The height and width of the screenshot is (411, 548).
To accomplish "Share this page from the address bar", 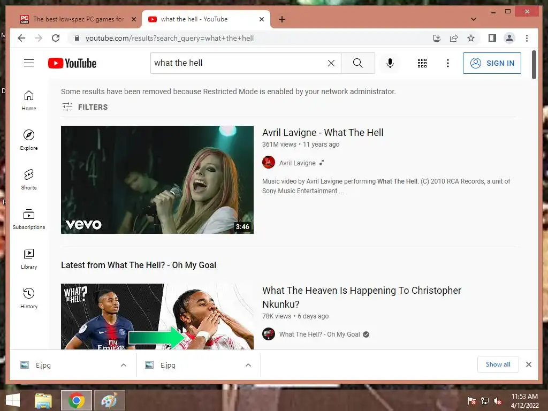I will (x=454, y=38).
